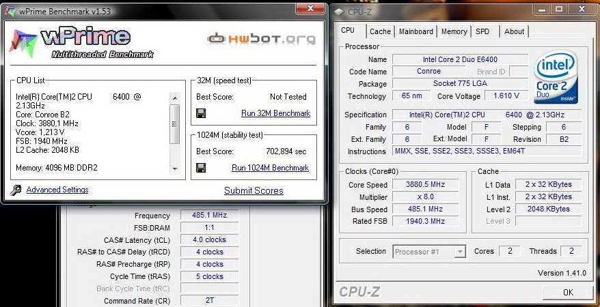The height and width of the screenshot is (307, 600).
Task: Click the CAS# Latency value 4.0 clocks
Action: (209, 239)
